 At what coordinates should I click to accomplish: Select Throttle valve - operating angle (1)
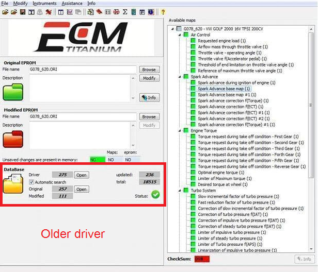pos(230,53)
